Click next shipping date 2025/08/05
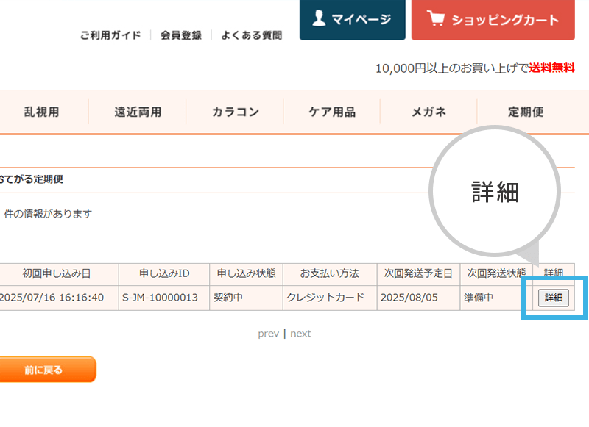The width and height of the screenshot is (589, 427). [418, 298]
